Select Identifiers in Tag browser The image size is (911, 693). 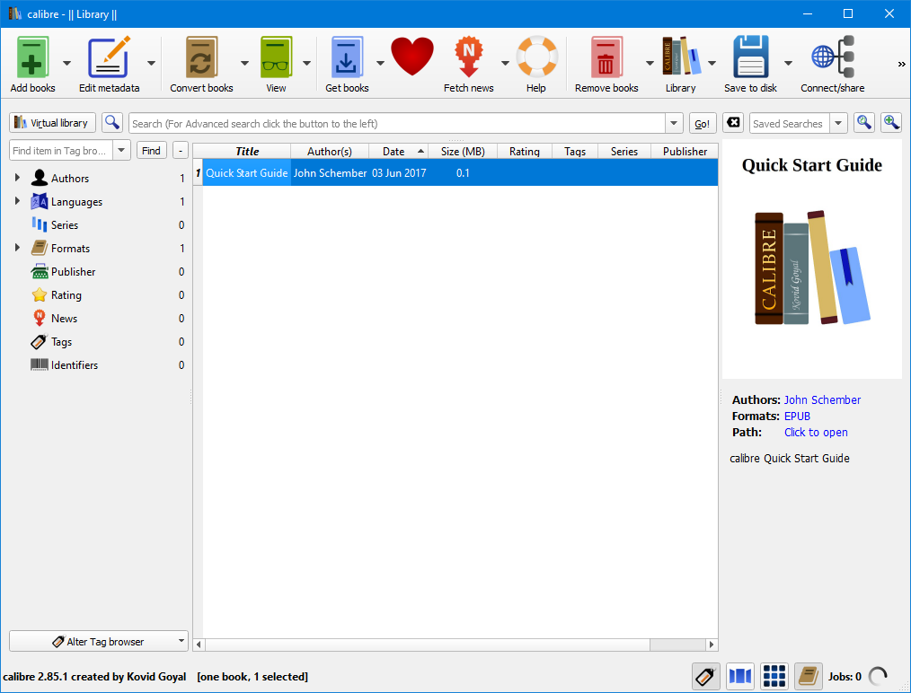tap(75, 365)
